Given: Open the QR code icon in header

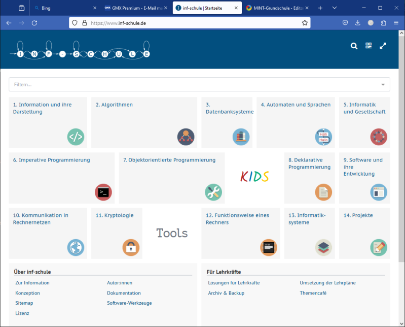Looking at the screenshot, I should click(369, 46).
